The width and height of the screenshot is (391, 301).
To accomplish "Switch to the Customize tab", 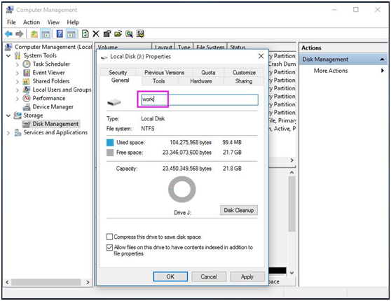I will click(244, 72).
